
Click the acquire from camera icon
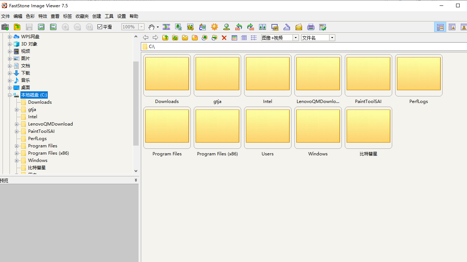click(5, 27)
